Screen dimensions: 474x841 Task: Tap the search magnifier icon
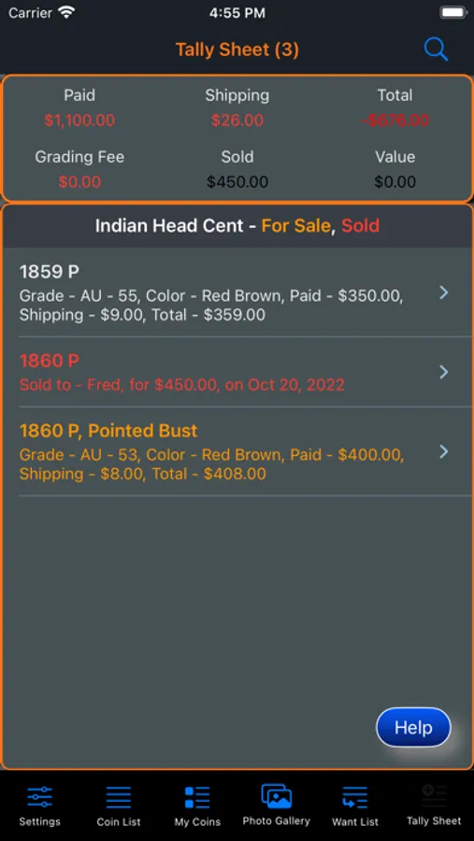436,50
